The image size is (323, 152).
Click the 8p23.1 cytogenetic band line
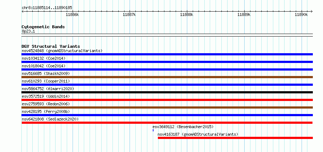[x=167, y=35]
